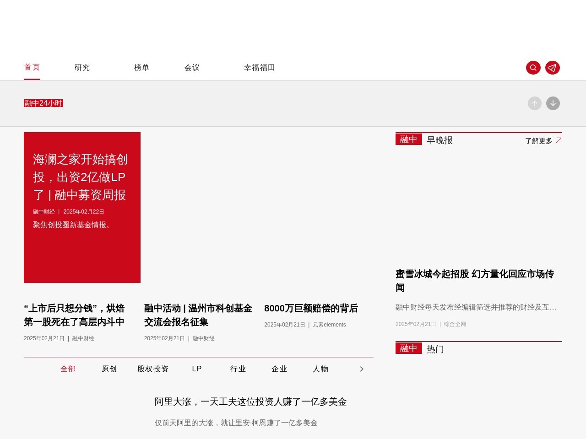Screen dimensions: 586x439
Task: Open article “上市后只想分钱”烘焙第一股
Action: click(x=74, y=315)
